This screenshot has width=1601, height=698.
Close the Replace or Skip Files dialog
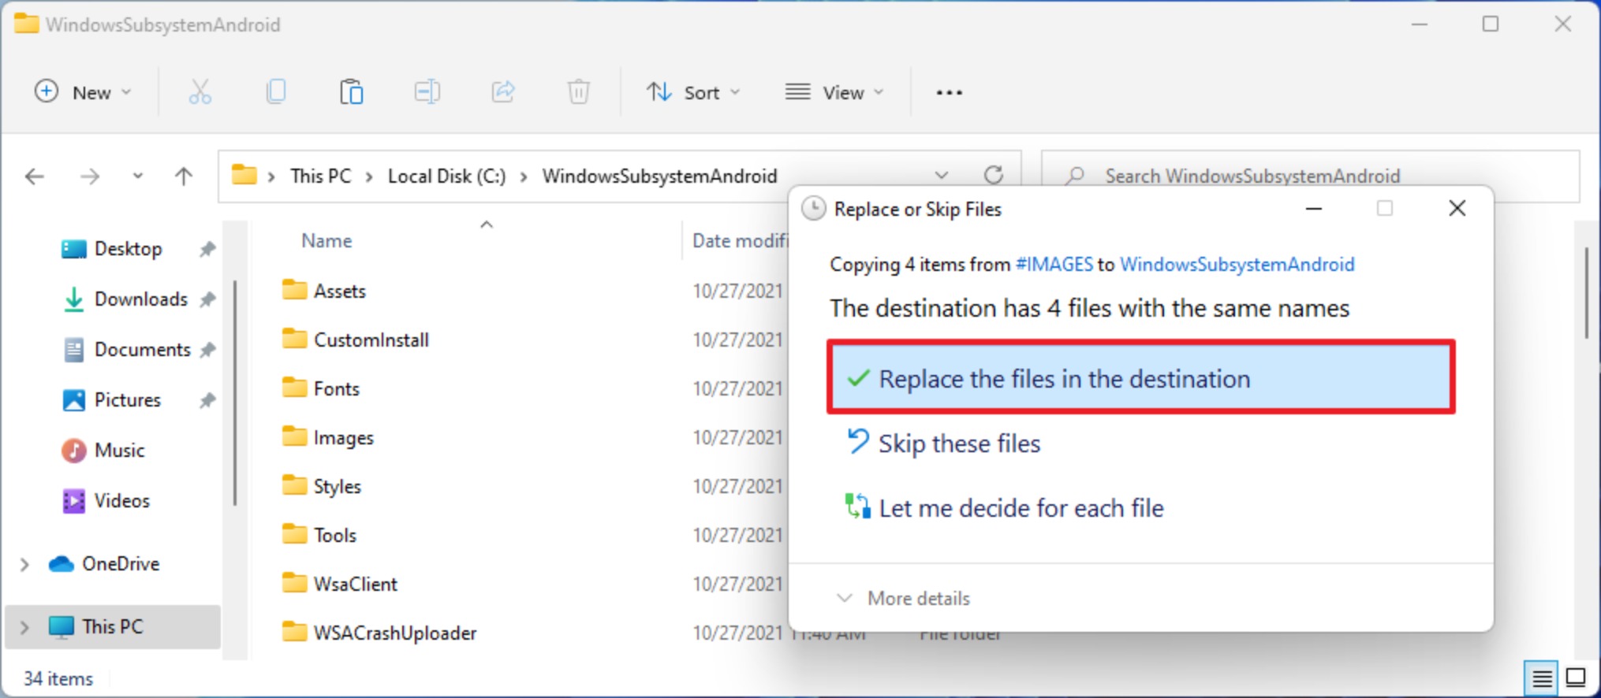pos(1457,208)
